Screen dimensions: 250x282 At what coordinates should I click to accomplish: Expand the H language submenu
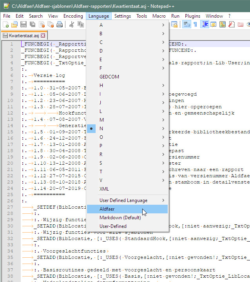127,86
